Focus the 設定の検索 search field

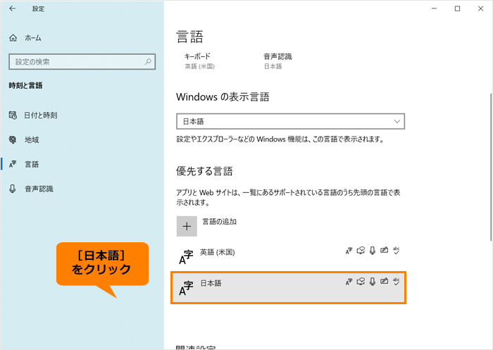point(82,62)
